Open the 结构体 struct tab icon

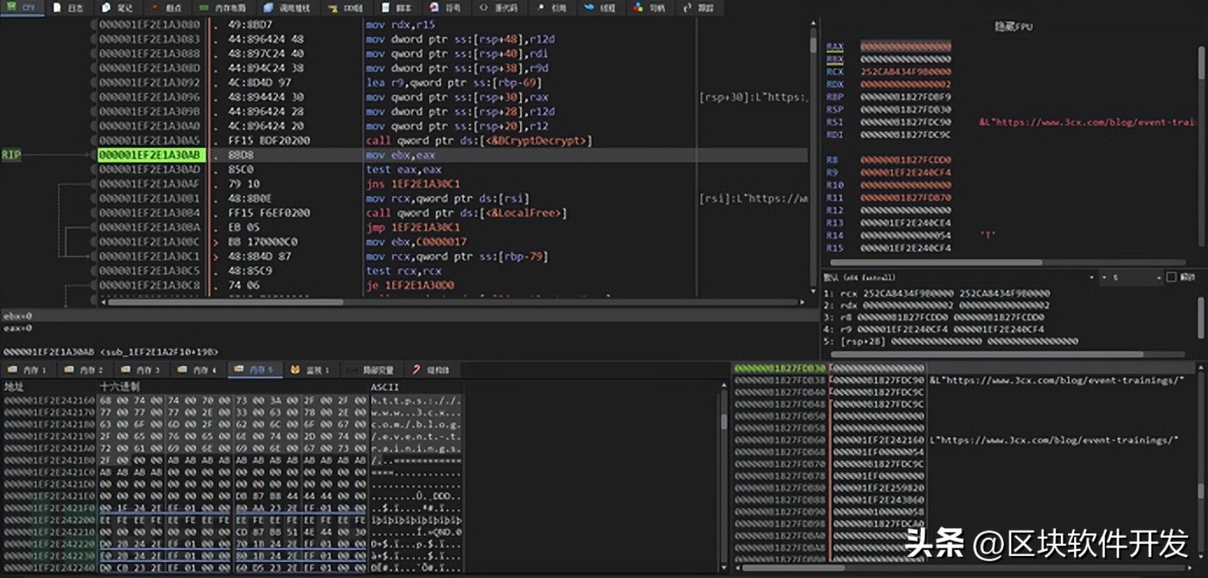(x=416, y=370)
